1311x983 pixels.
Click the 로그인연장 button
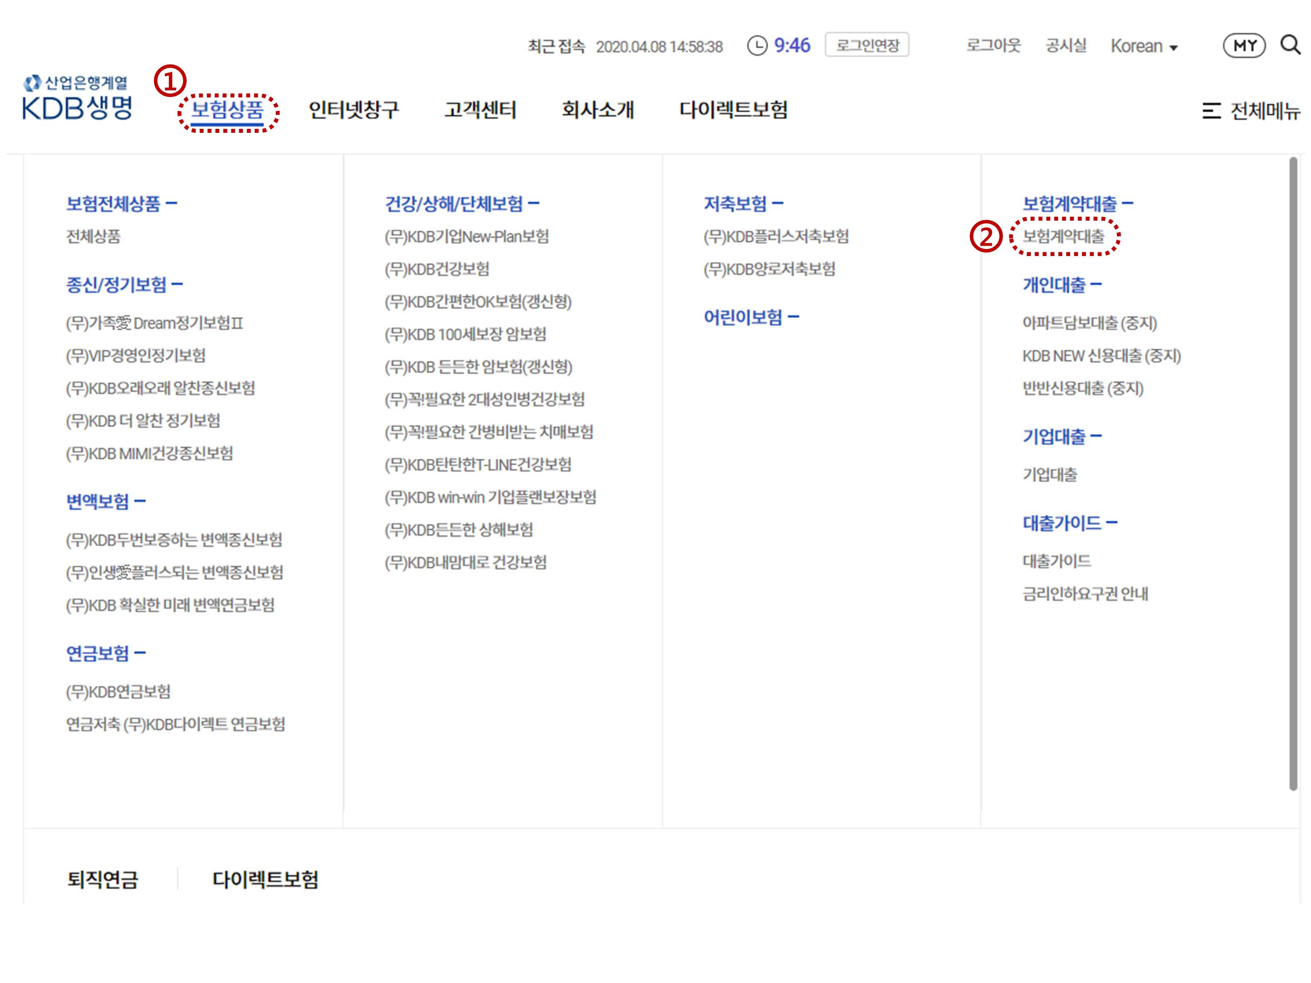pyautogui.click(x=867, y=45)
